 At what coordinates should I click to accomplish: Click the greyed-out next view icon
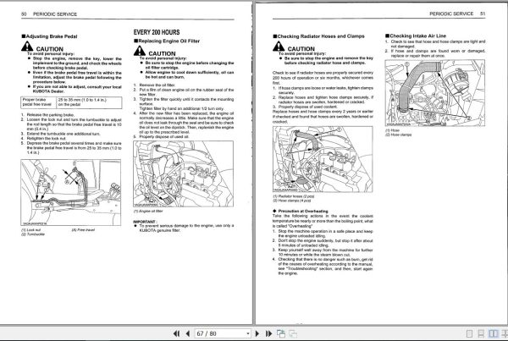pyautogui.click(x=293, y=333)
